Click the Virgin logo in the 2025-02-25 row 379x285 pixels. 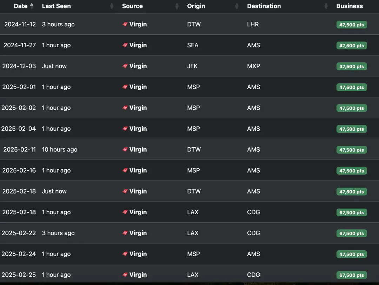point(125,275)
